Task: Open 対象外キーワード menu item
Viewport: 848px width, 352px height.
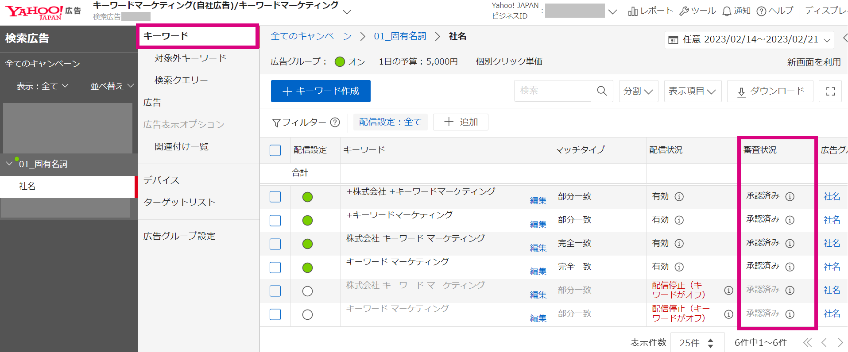Action: (x=190, y=58)
